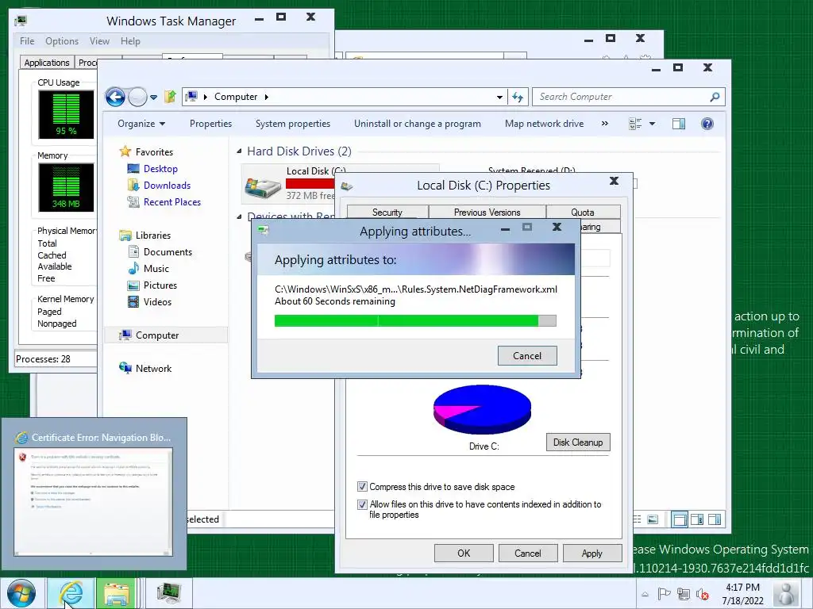The image size is (813, 609).
Task: Click the refresh icon beside the address bar
Action: pyautogui.click(x=518, y=97)
